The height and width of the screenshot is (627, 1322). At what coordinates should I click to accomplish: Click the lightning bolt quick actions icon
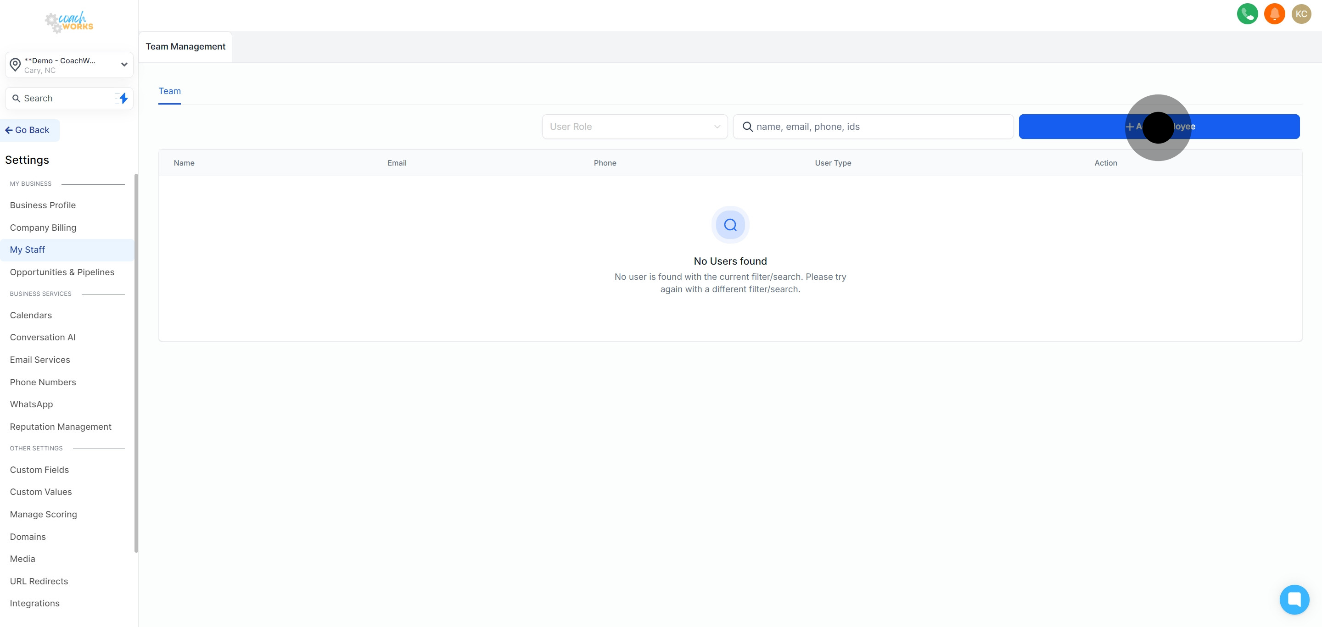(x=123, y=99)
